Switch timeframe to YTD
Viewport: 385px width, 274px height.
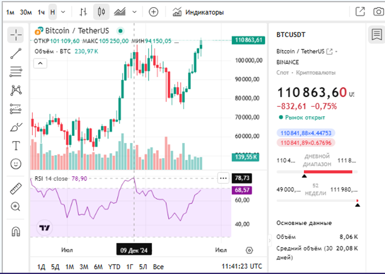coord(114,266)
